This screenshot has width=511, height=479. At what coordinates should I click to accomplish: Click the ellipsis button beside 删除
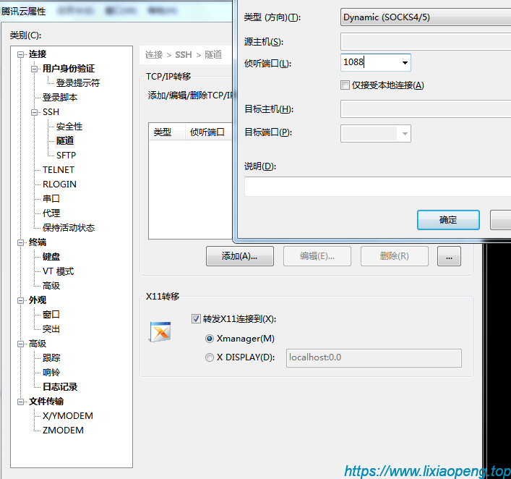tap(449, 256)
